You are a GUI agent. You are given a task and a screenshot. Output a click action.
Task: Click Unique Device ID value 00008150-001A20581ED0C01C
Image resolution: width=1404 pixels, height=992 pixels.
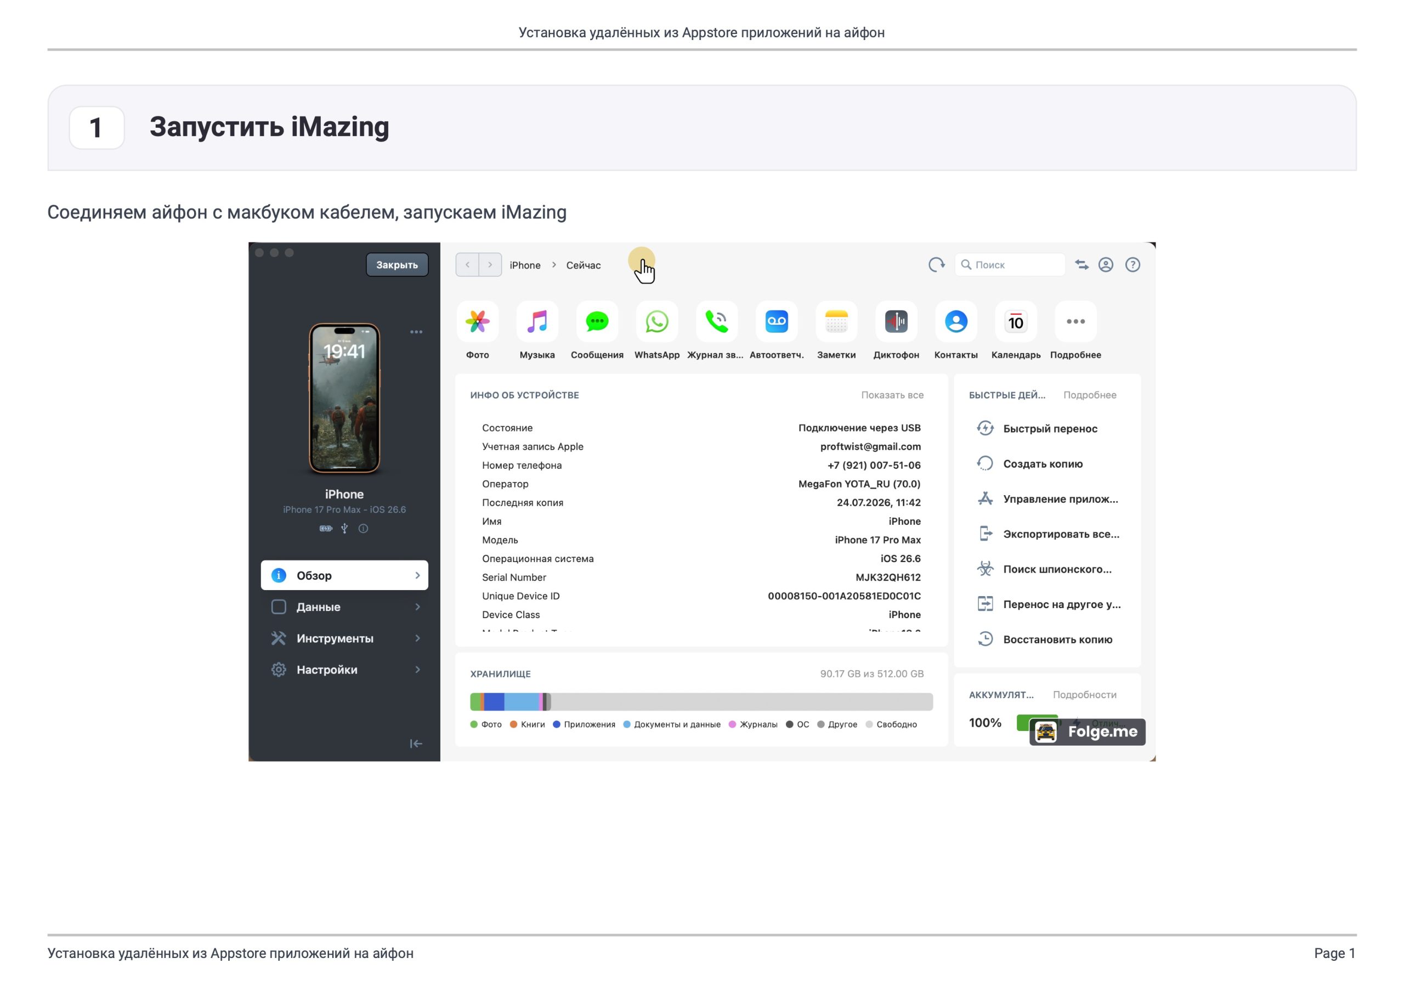[844, 596]
